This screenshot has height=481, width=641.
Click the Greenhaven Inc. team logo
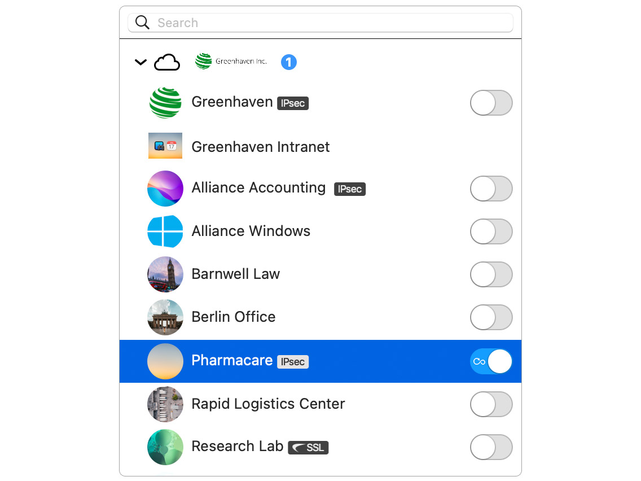(x=231, y=62)
